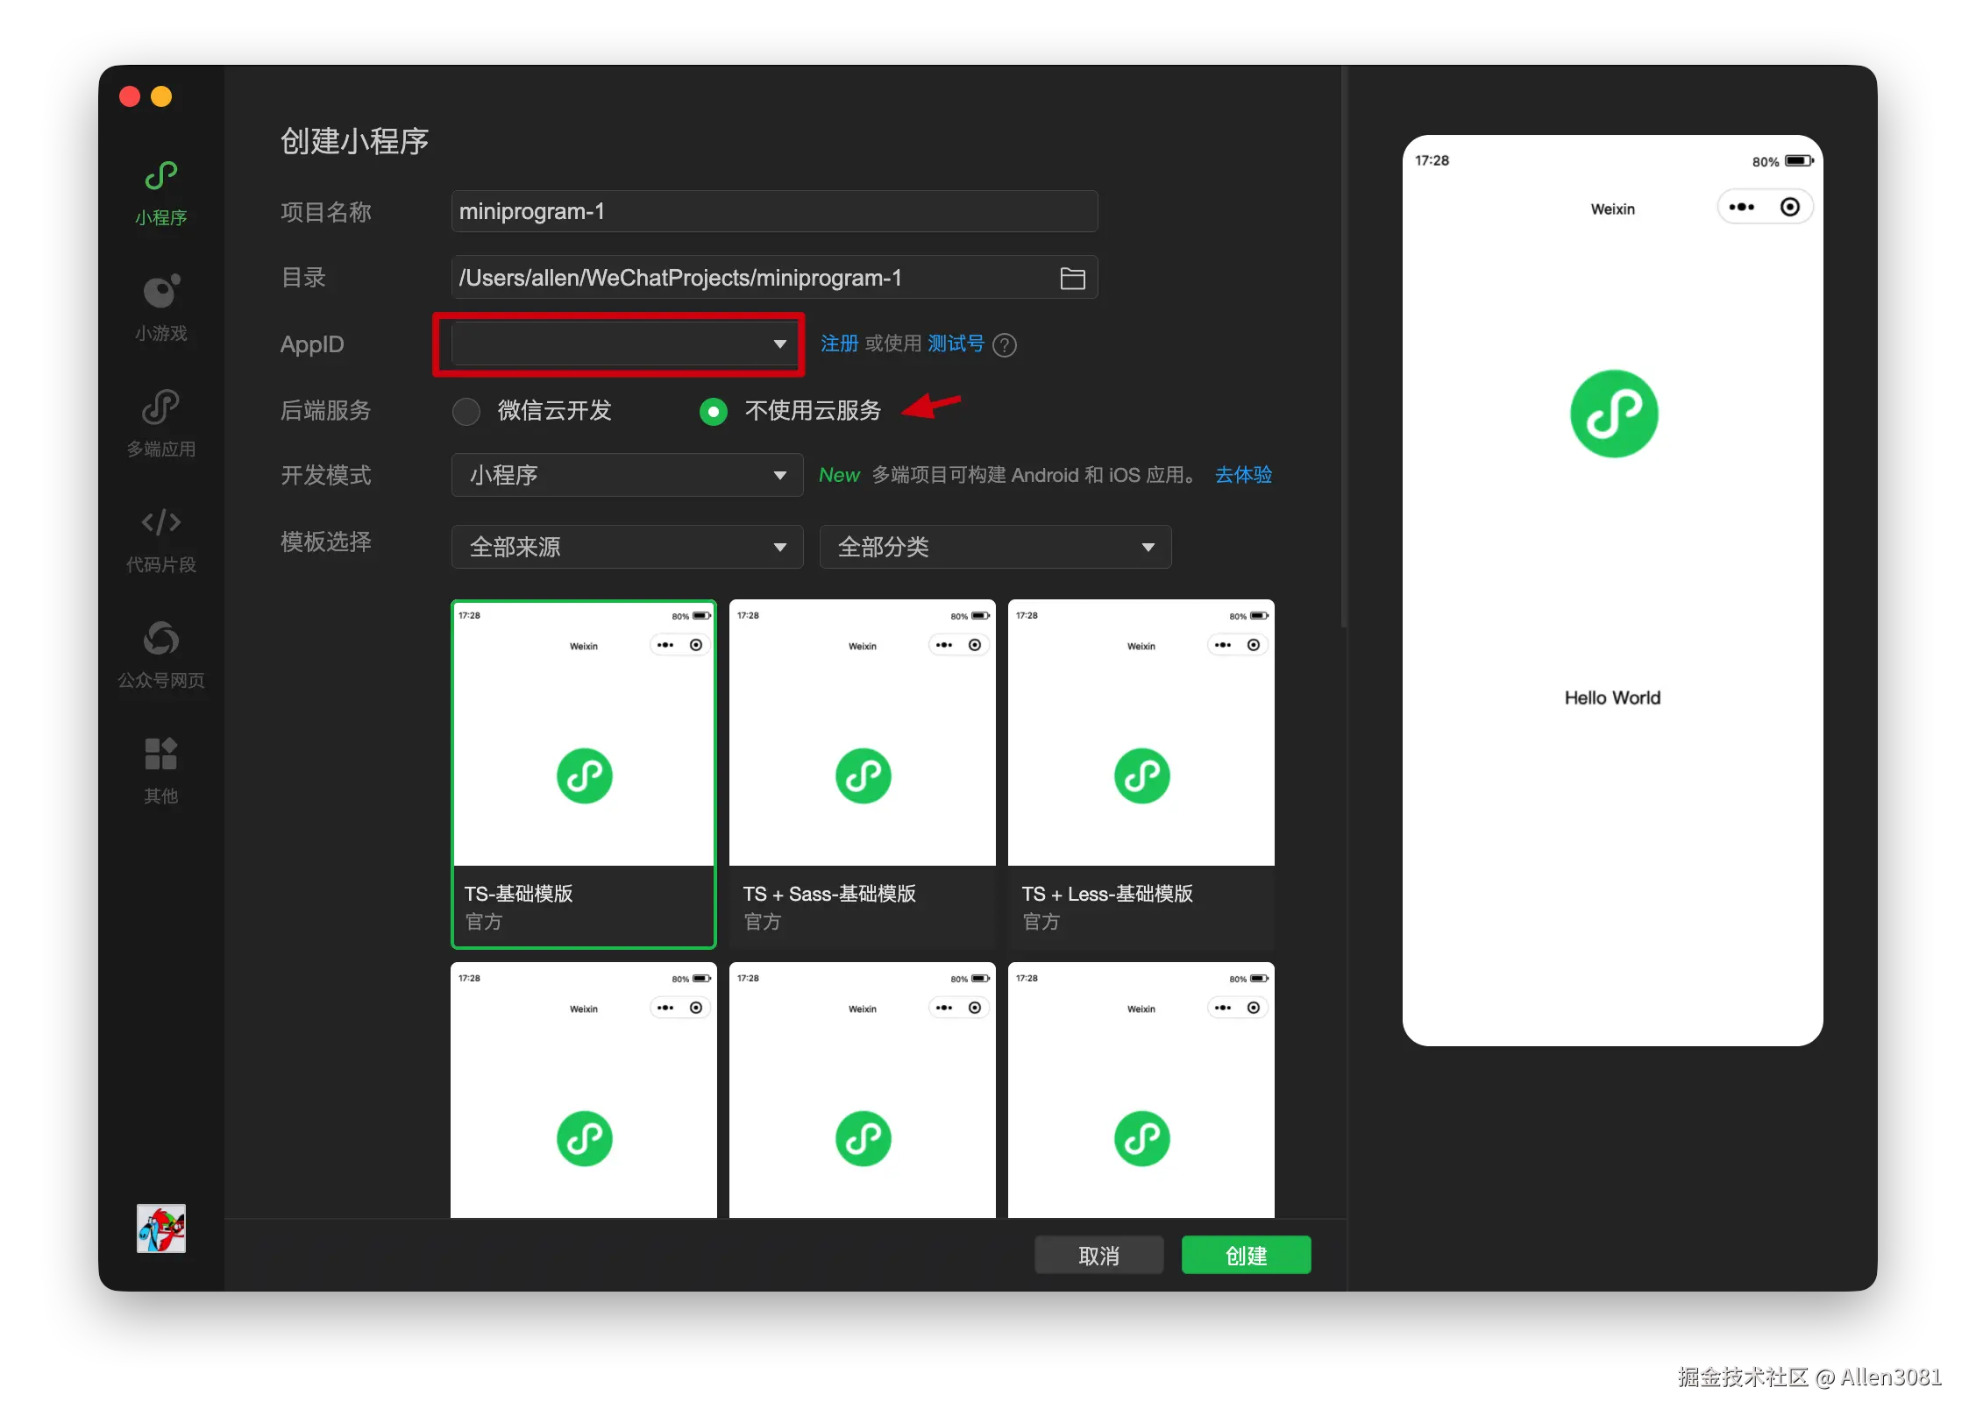Select the 微信云开发 radio option
1976x1423 pixels.
pos(466,411)
